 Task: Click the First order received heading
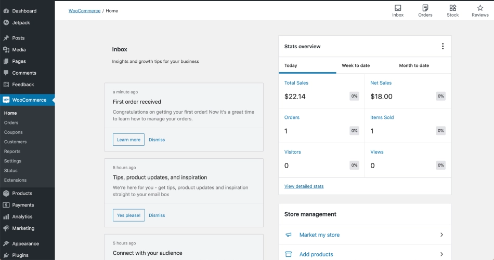tap(137, 102)
